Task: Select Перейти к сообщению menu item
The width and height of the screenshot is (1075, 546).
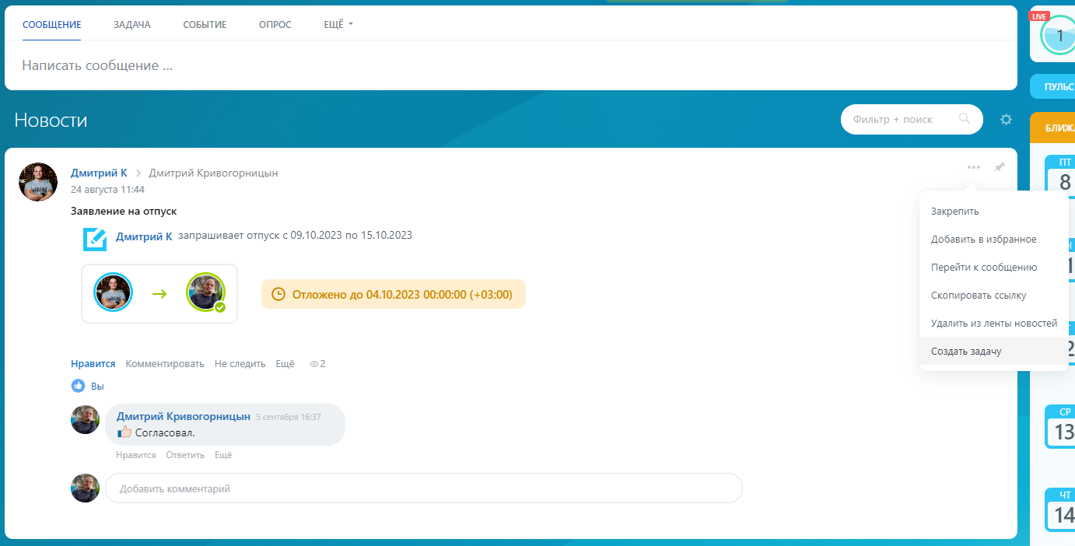Action: 993,268
